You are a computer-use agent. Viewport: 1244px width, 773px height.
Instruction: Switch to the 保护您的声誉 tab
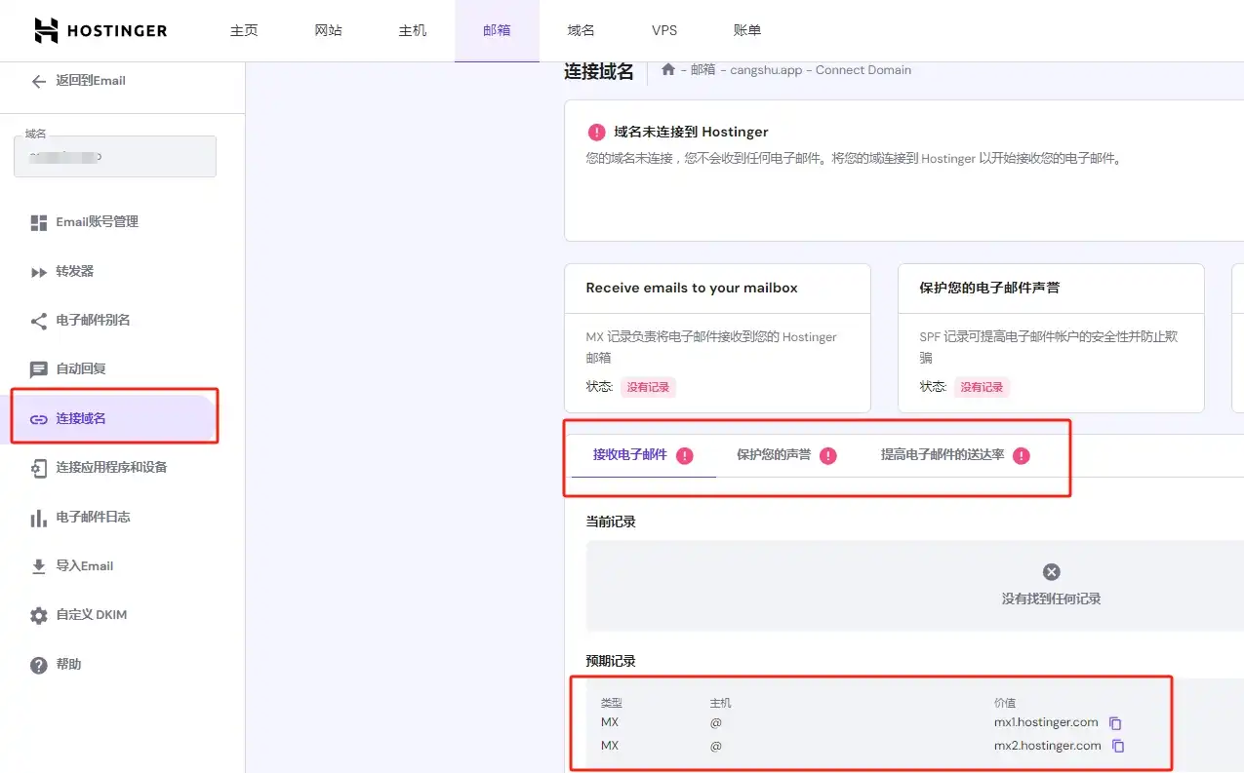click(774, 454)
